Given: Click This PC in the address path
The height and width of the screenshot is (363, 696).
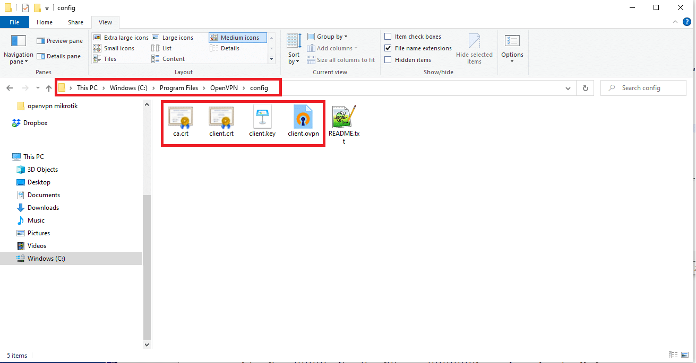Looking at the screenshot, I should pyautogui.click(x=87, y=88).
